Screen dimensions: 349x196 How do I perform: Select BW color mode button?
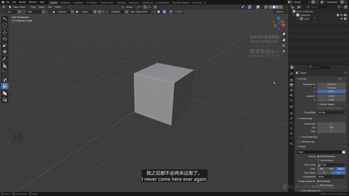(322, 169)
